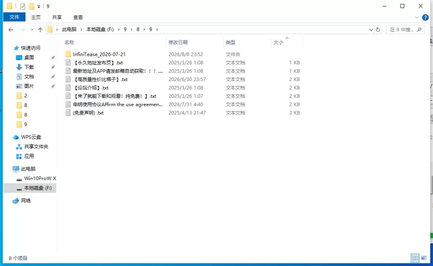The width and height of the screenshot is (433, 266).
Task: Select 此电脑 in navigation pane
Action: coord(28,169)
